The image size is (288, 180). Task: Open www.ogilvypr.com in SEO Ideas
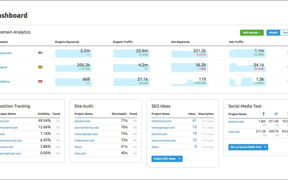(163, 127)
